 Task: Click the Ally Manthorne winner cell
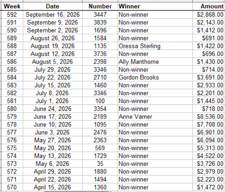pyautogui.click(x=155, y=62)
